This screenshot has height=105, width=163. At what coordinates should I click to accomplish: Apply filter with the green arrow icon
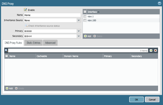151,50
